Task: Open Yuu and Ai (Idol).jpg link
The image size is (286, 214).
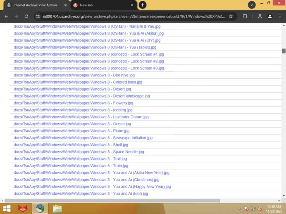Action: pyautogui.click(x=81, y=194)
